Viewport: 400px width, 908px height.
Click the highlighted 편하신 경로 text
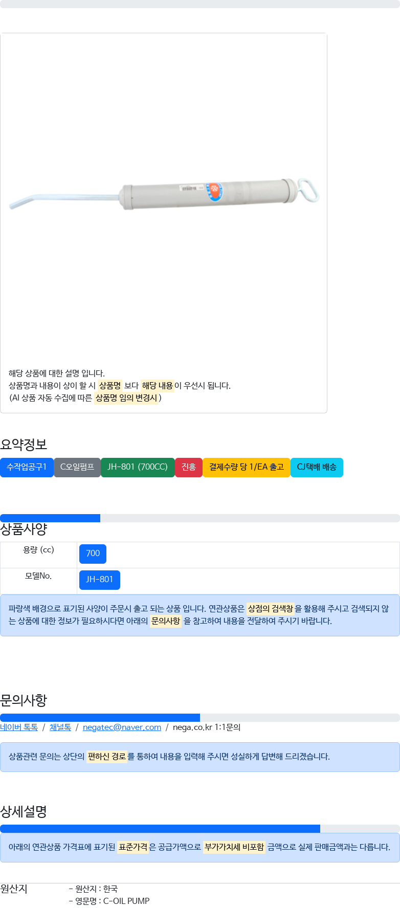point(107,757)
